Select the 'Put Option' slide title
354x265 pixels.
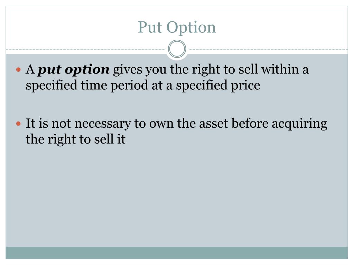(x=177, y=27)
